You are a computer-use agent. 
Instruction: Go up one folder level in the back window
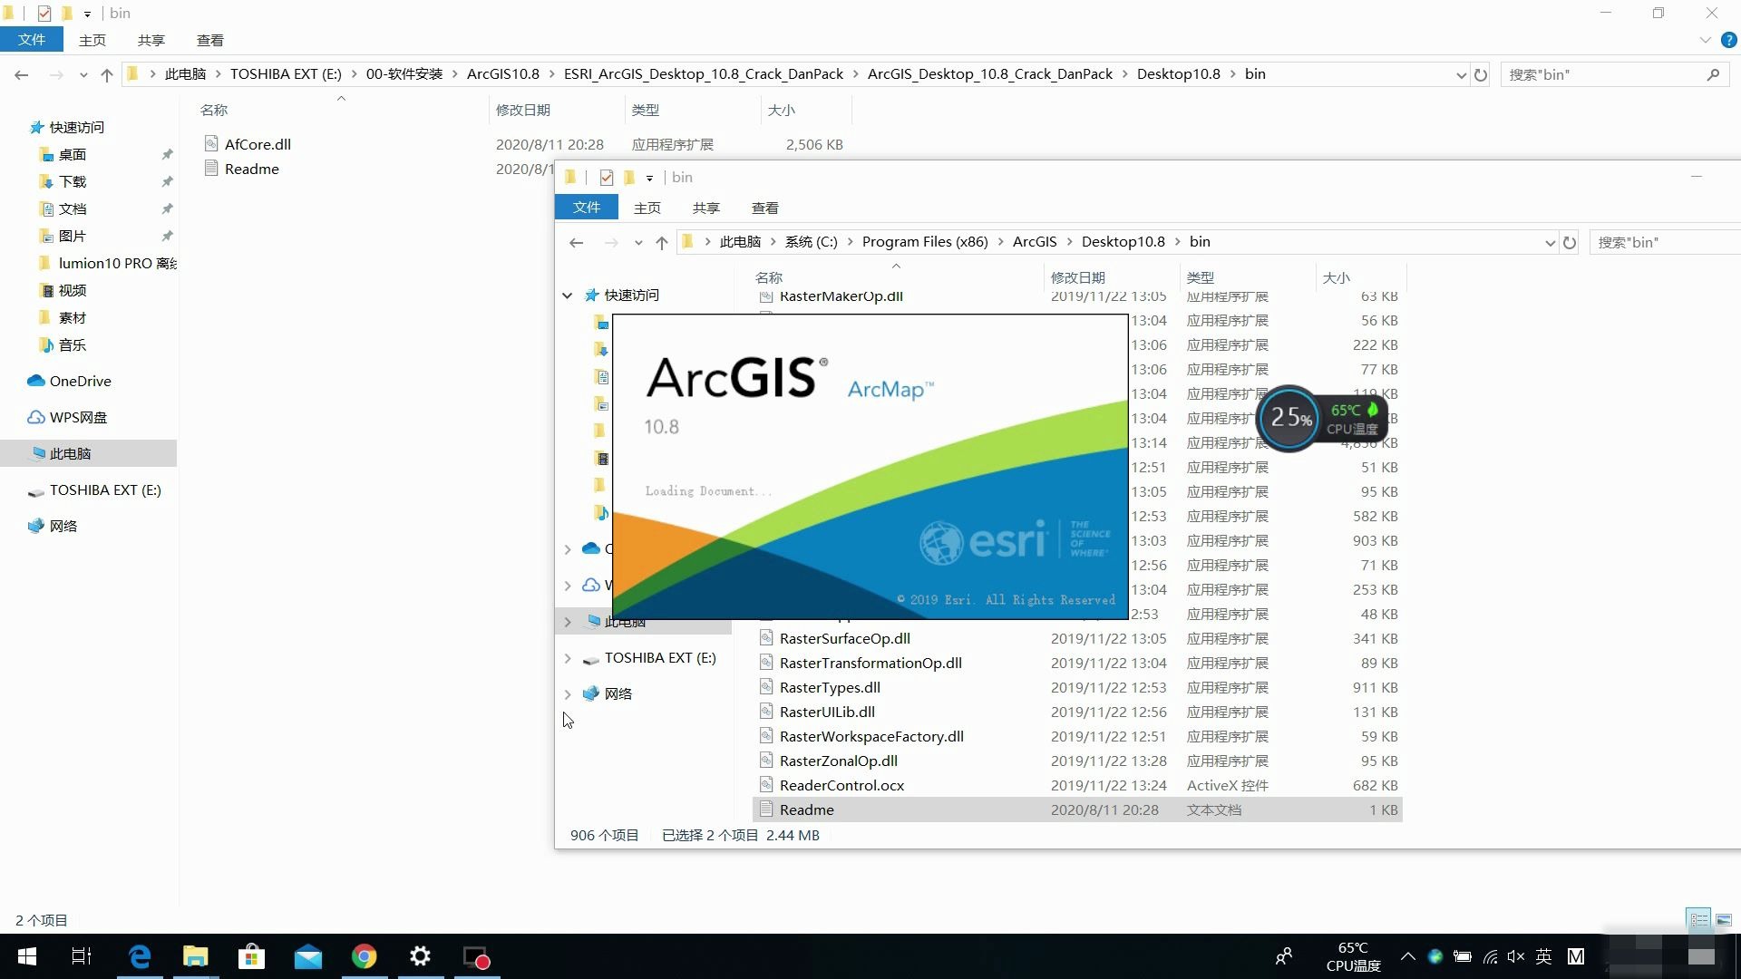pyautogui.click(x=107, y=74)
